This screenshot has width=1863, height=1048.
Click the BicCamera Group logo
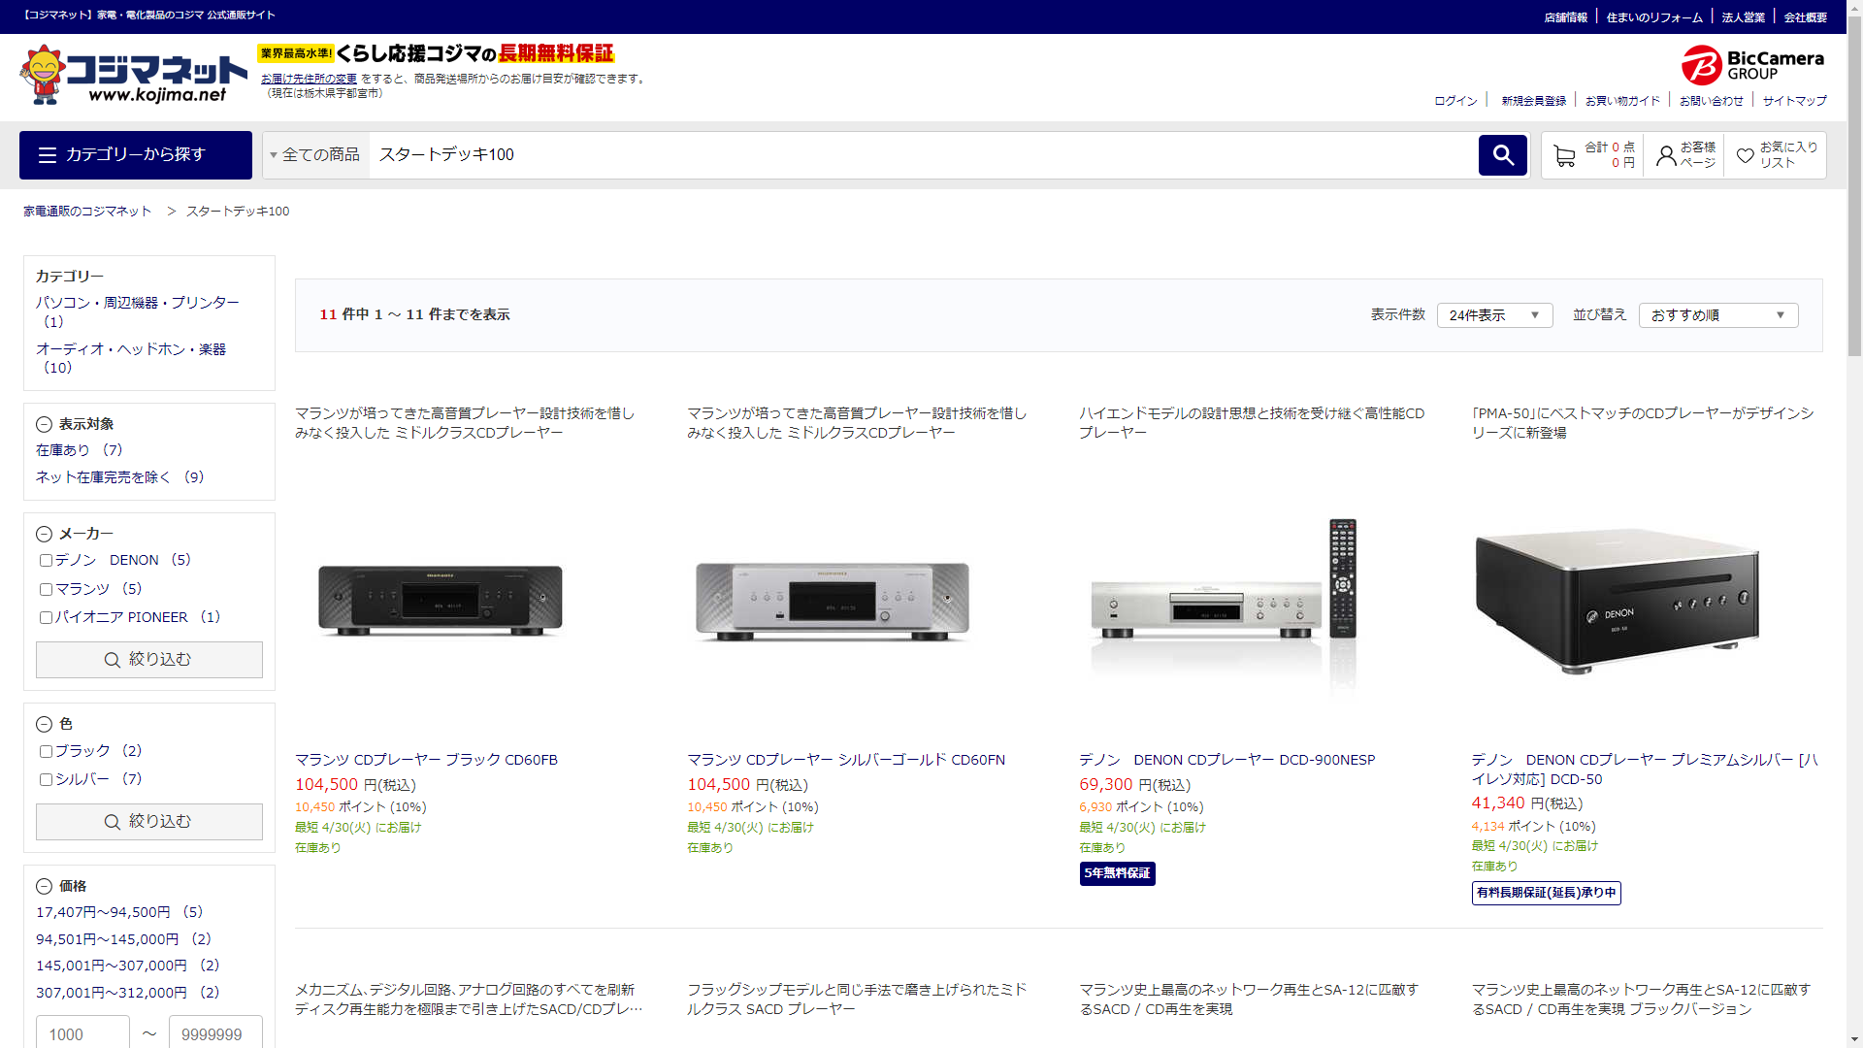click(x=1752, y=65)
